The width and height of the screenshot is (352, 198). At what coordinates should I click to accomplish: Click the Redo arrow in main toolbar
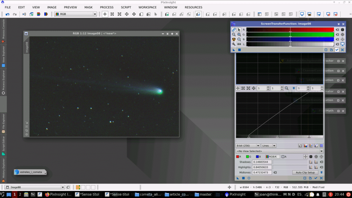[x=14, y=14]
